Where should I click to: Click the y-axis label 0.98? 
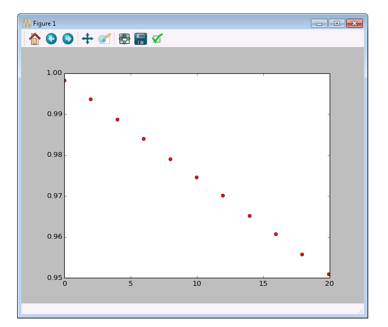pos(55,155)
